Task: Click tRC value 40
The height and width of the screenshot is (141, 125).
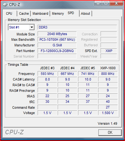Action: pyautogui.click(x=108, y=102)
